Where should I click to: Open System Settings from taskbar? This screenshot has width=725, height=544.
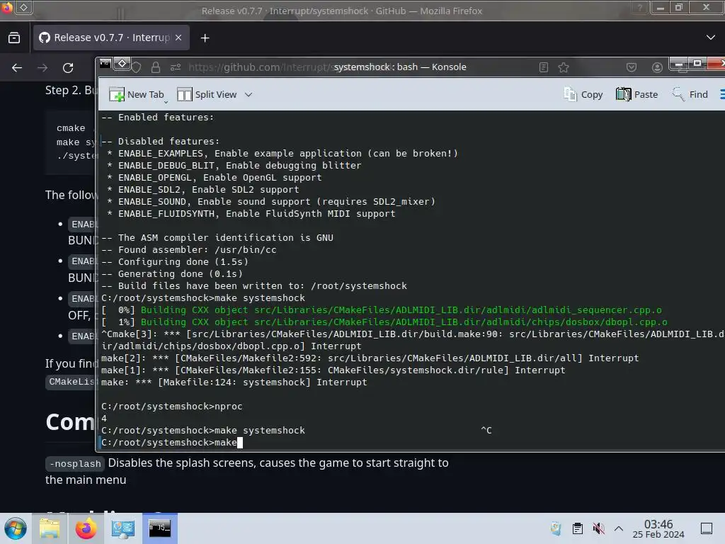[123, 528]
